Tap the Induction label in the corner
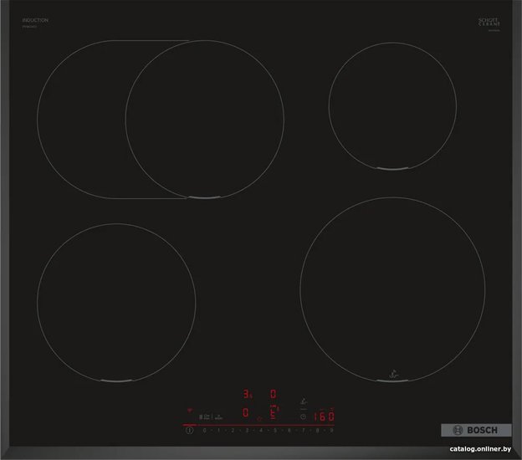This screenshot has height=460, width=522. 35,20
